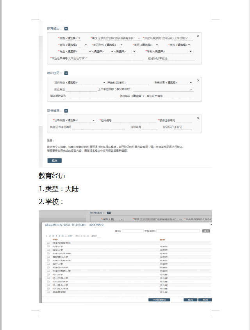Click the plus icon beside 证书情况

[x=66, y=111]
